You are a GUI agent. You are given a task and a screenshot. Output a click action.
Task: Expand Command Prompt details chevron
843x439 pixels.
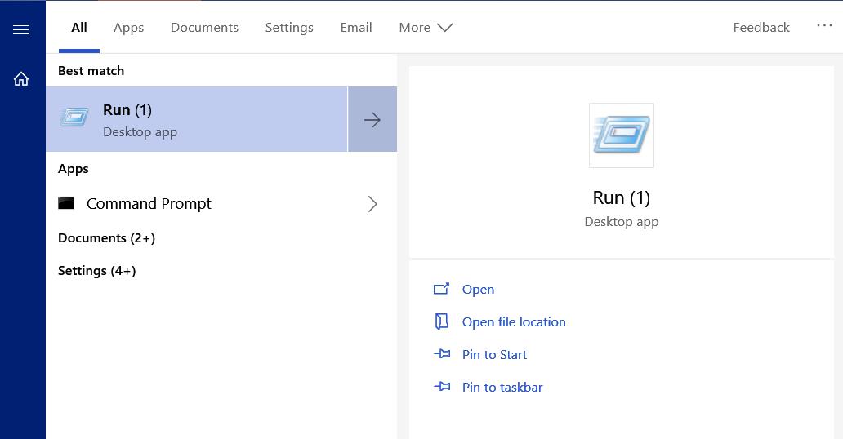(372, 204)
